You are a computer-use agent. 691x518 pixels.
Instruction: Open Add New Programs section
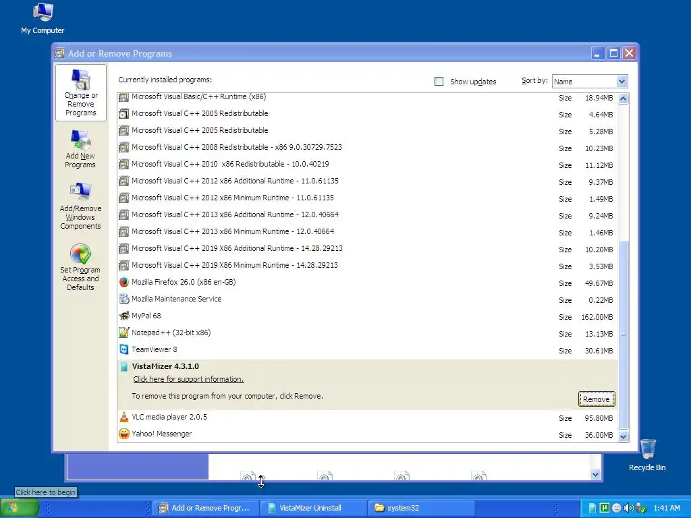[x=80, y=149]
